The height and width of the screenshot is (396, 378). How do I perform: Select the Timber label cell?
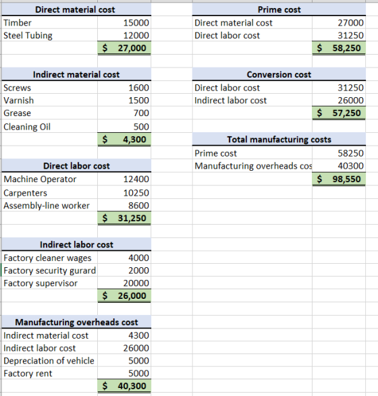click(x=49, y=22)
